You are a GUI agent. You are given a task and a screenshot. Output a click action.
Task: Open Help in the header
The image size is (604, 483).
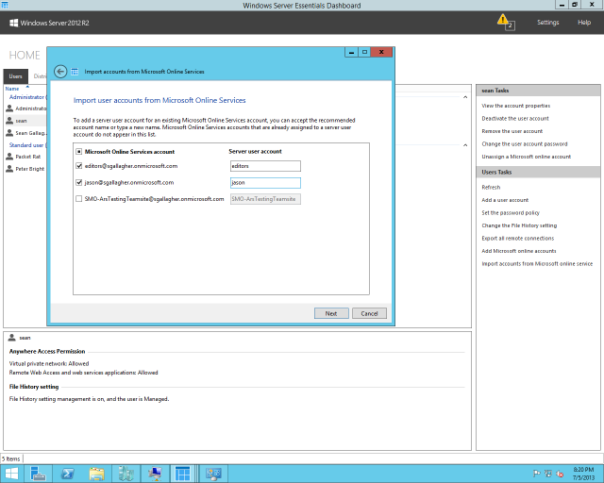584,23
